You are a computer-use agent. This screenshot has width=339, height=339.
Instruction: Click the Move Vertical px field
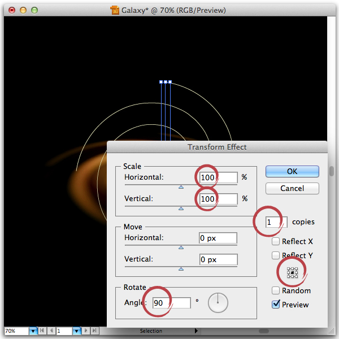(218, 259)
